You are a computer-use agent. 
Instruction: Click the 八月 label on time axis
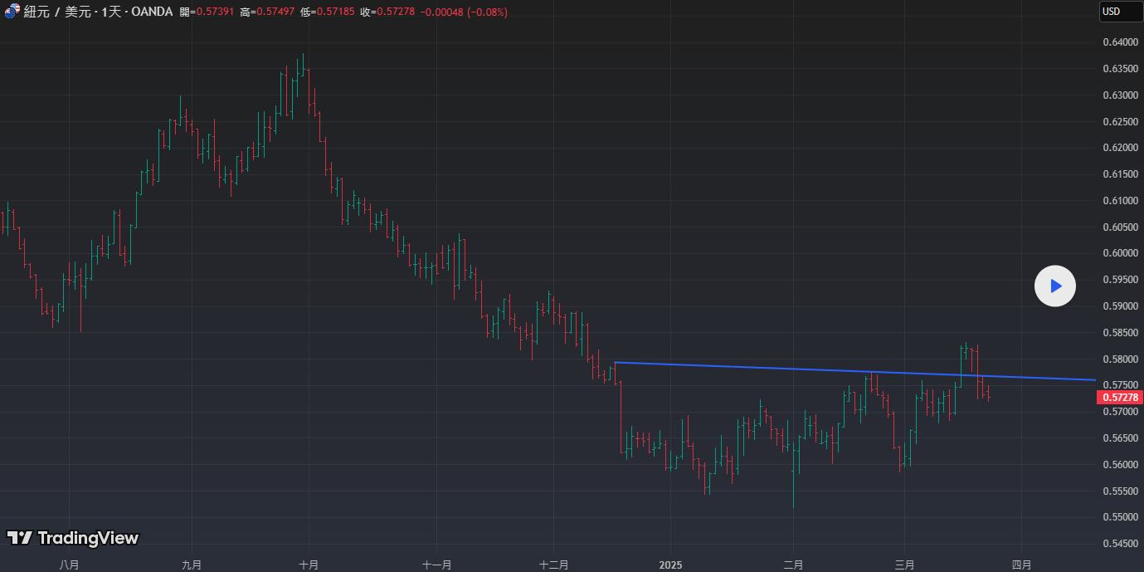tap(70, 565)
